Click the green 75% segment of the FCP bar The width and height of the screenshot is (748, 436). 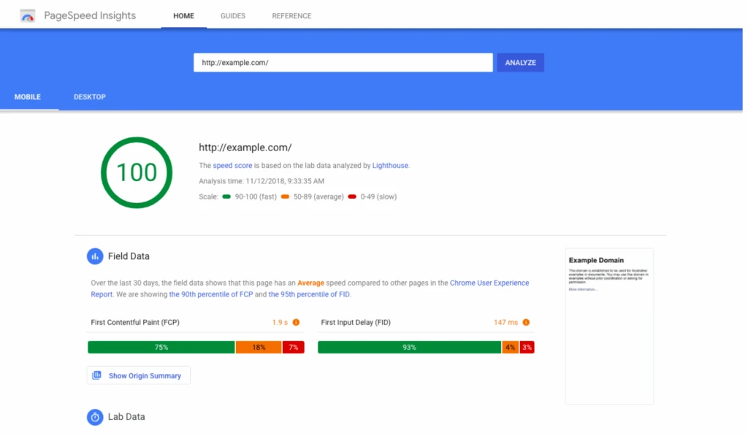click(x=161, y=347)
